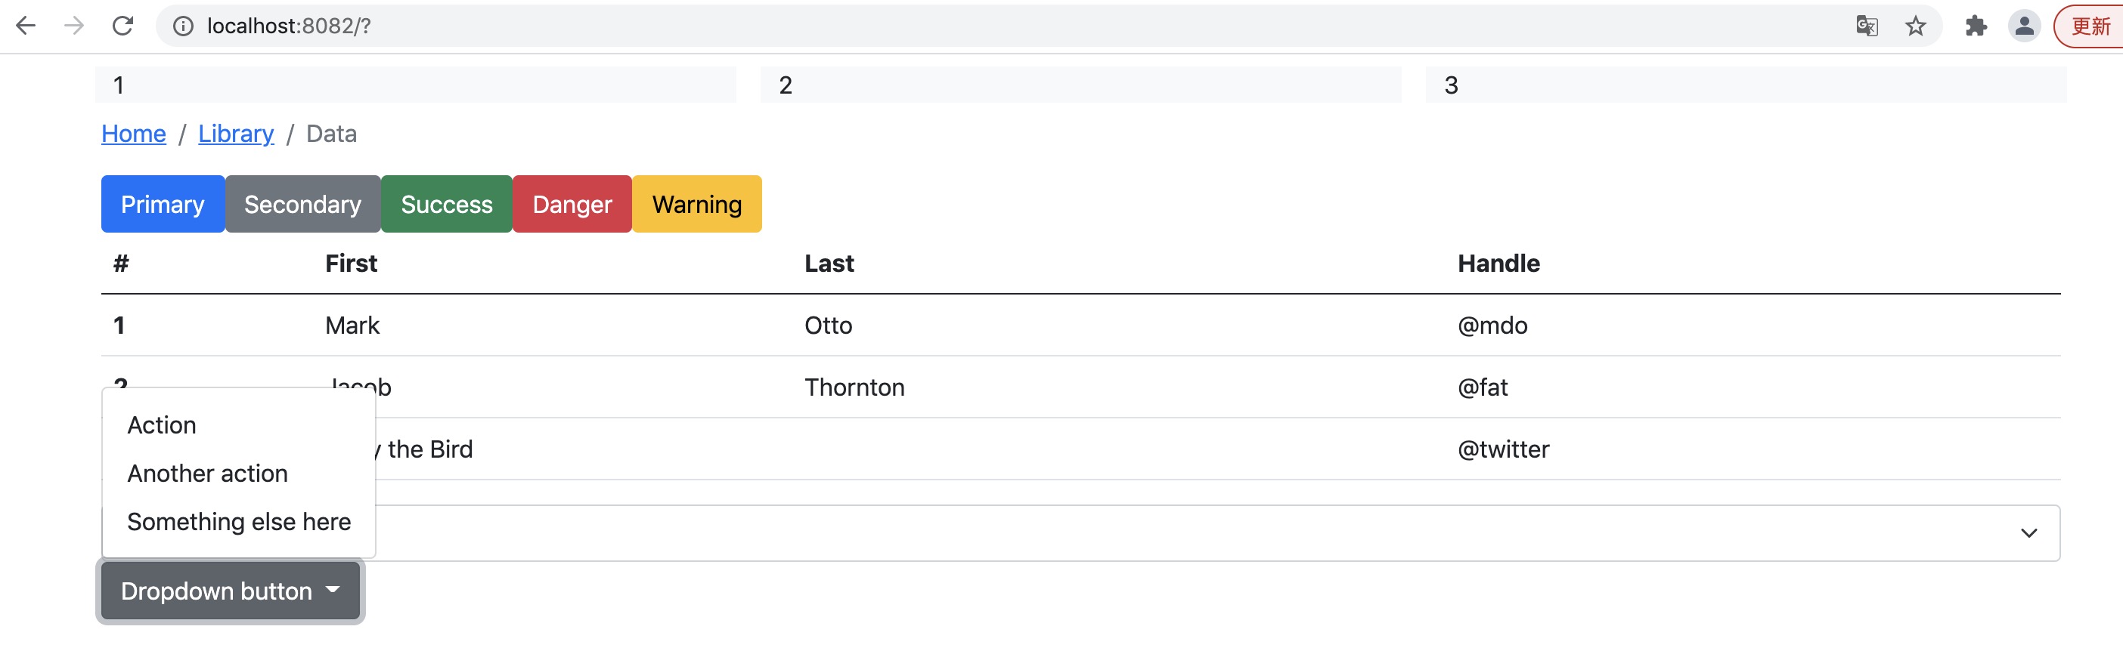
Task: Choose Action from the dropdown menu
Action: (x=163, y=425)
